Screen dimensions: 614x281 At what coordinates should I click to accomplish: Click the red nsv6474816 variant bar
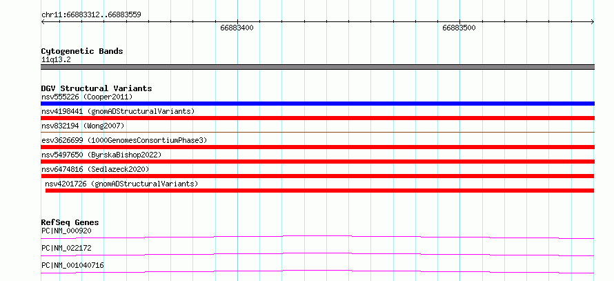tap(317, 176)
